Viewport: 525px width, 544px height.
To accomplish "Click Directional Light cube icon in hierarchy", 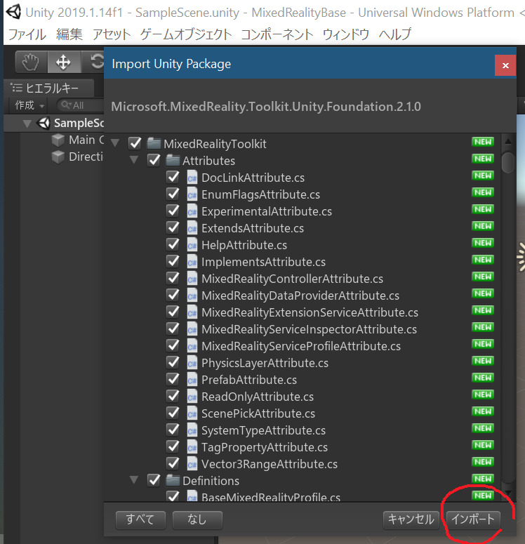I will point(58,157).
